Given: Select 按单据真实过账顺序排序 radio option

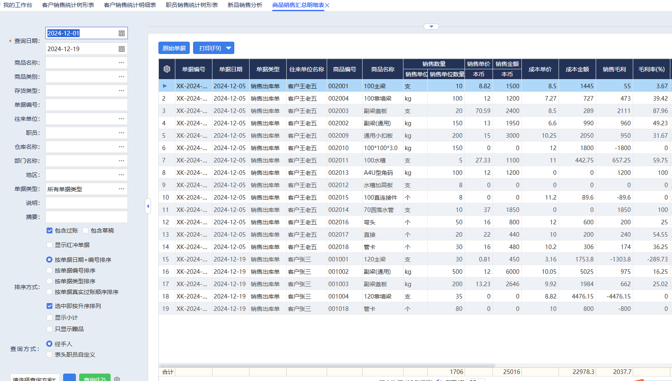Looking at the screenshot, I should click(x=50, y=292).
